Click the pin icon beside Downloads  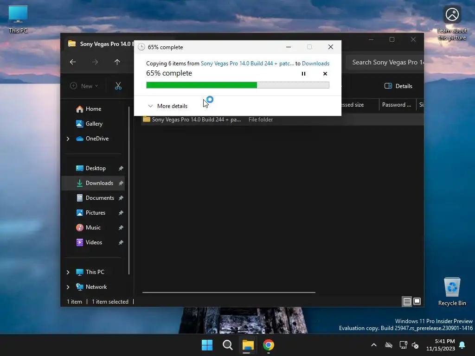coord(121,183)
